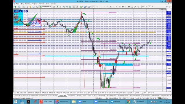
Task: Expand the Templates dropdown arrow
Action: 90,7
